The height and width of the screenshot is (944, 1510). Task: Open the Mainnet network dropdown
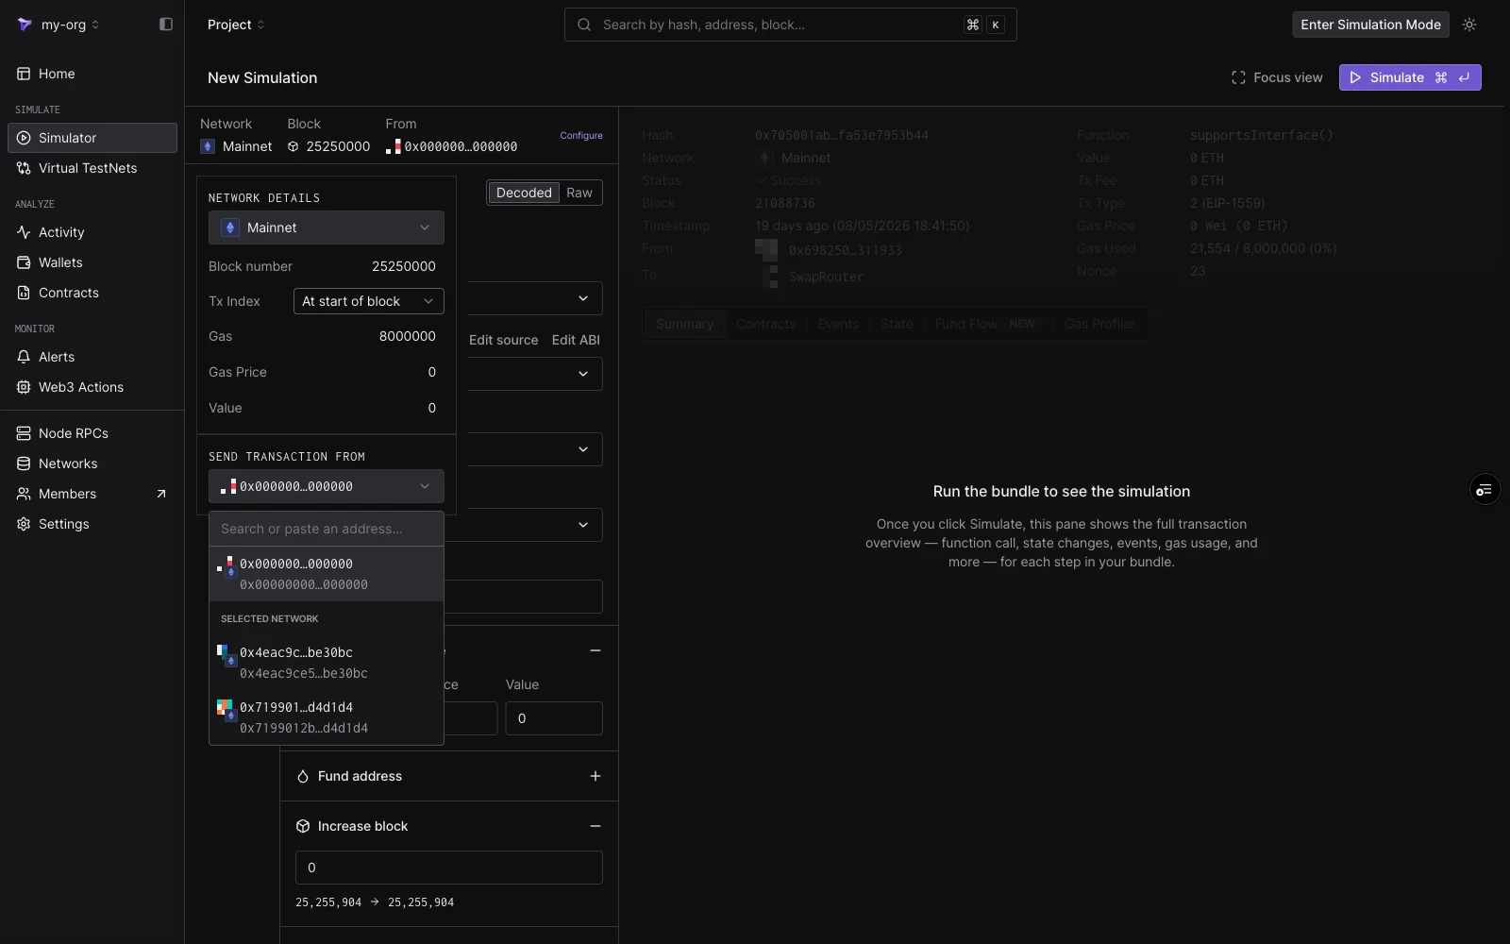[x=327, y=228]
